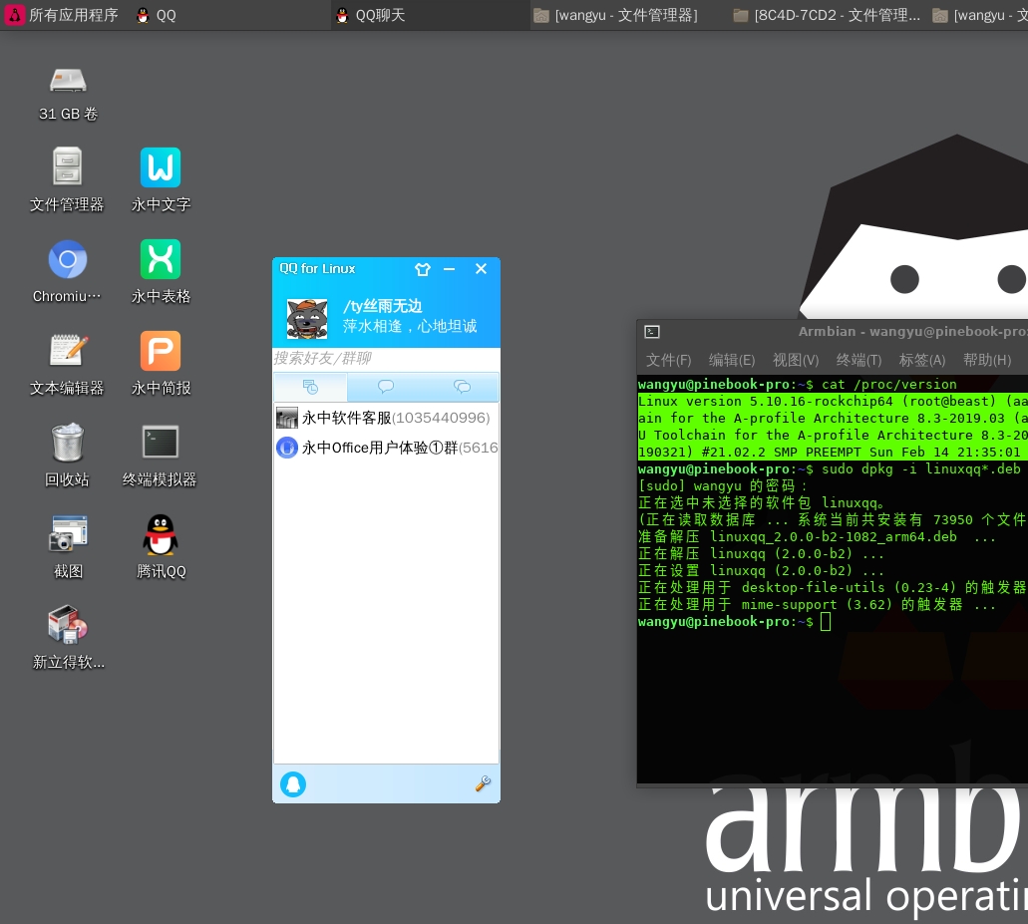Switch to recent conversations tab
The height and width of the screenshot is (924, 1028).
pos(310,387)
